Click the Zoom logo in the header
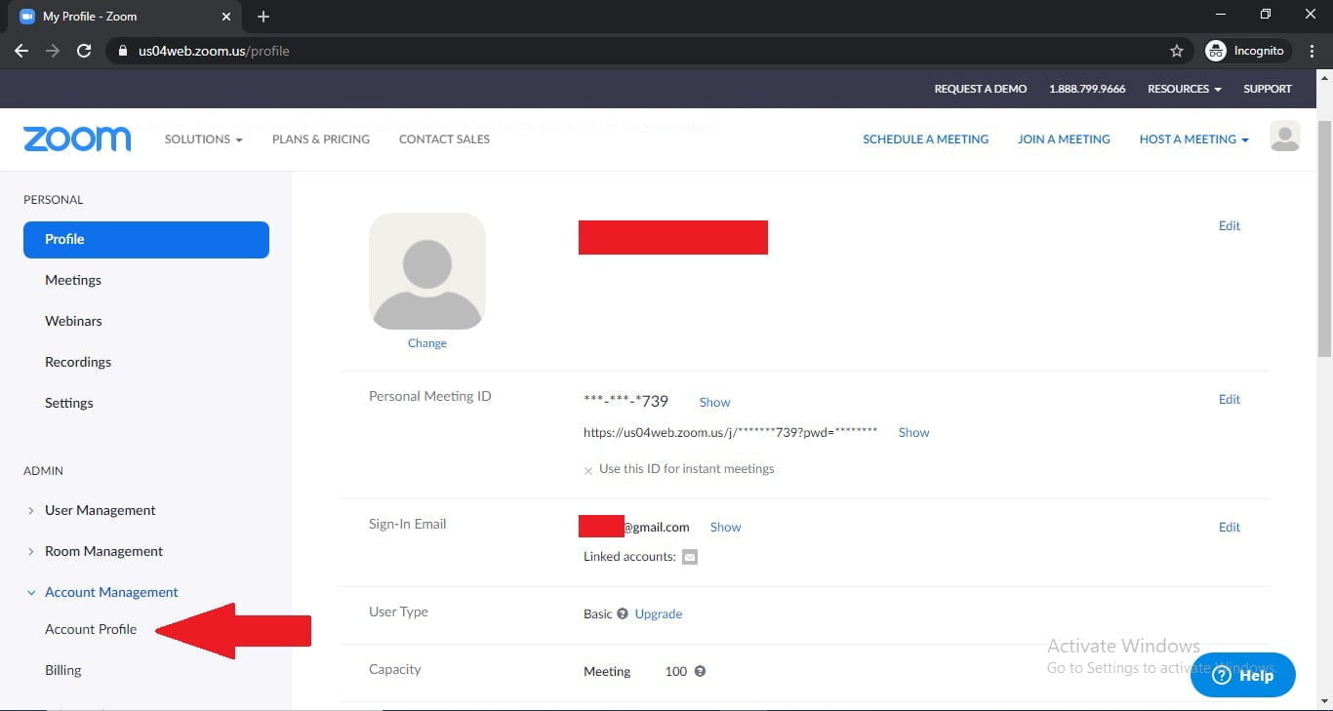The image size is (1333, 711). tap(76, 138)
